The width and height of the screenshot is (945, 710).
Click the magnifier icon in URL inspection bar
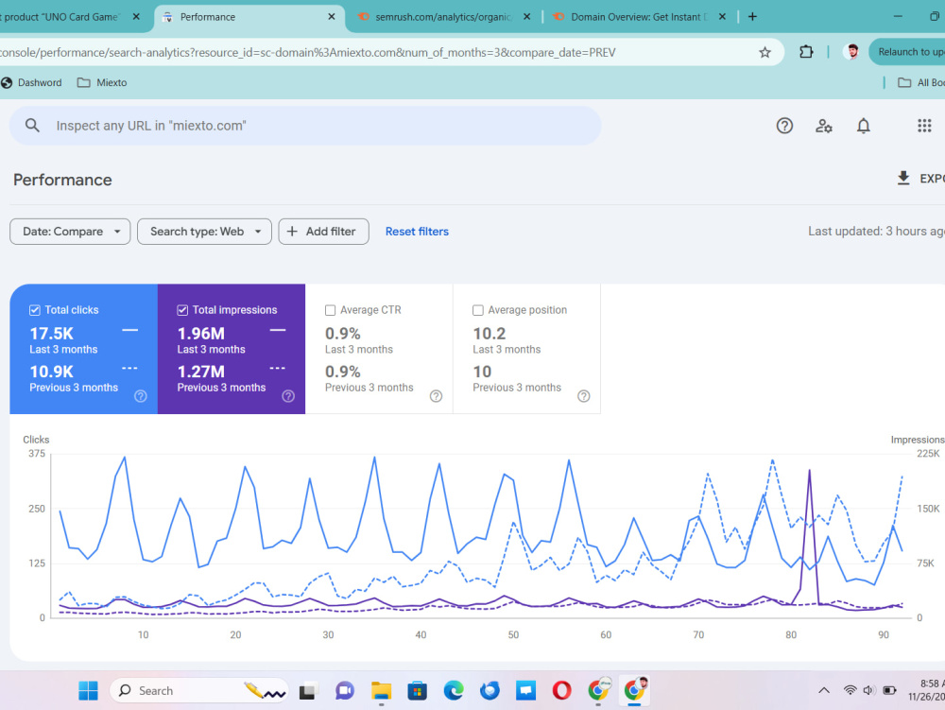(32, 126)
